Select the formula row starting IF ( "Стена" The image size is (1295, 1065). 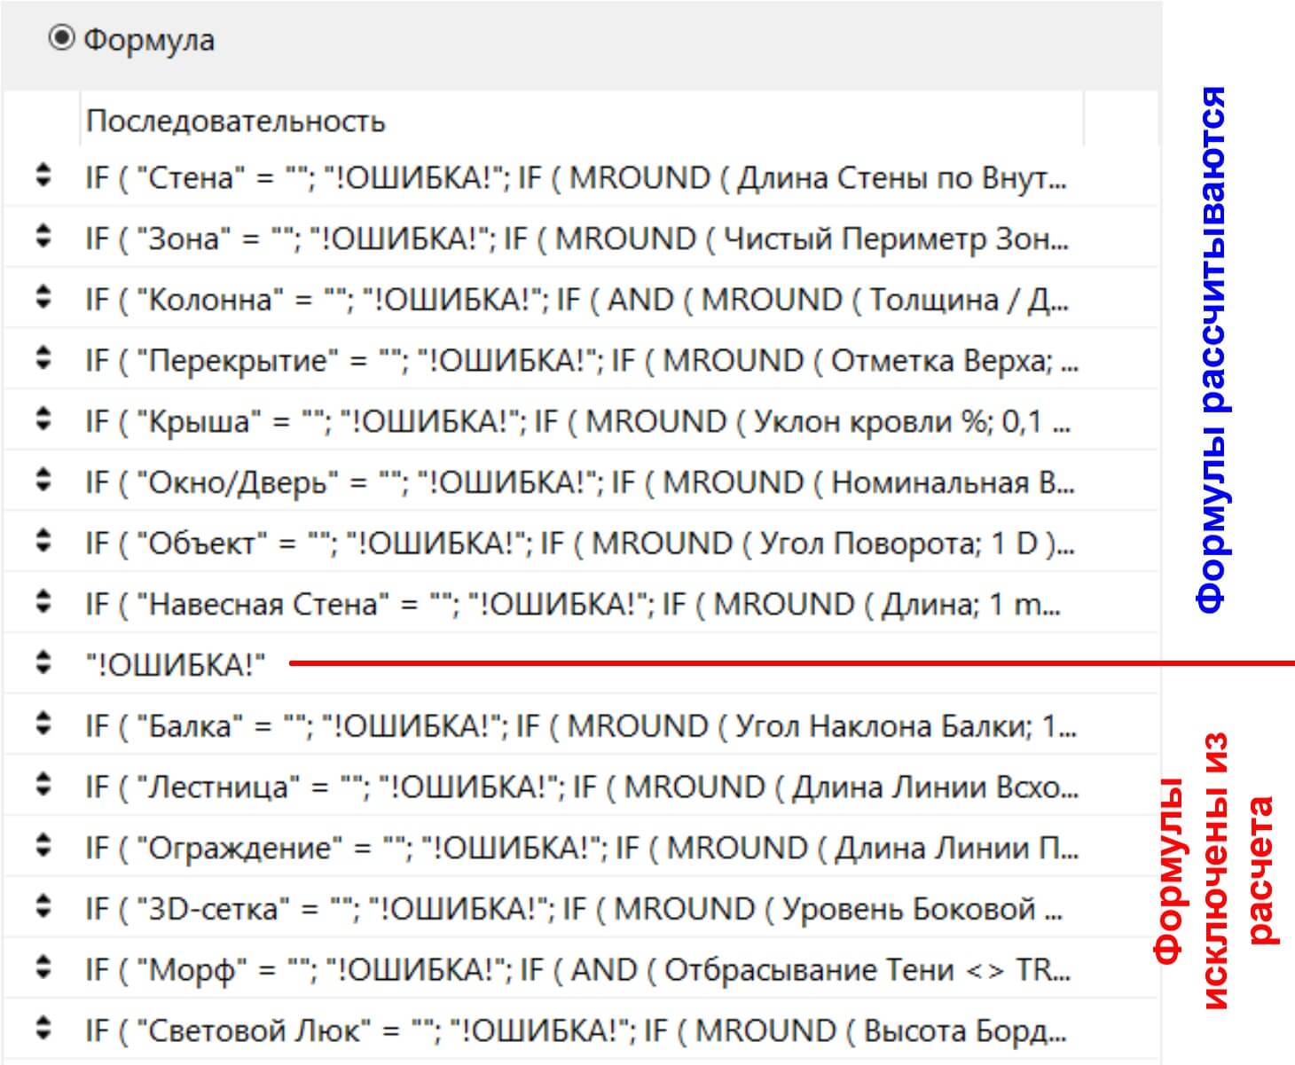pyautogui.click(x=581, y=176)
